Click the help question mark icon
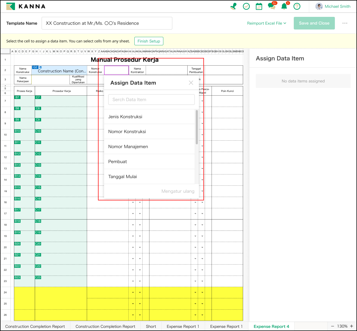 (297, 6)
